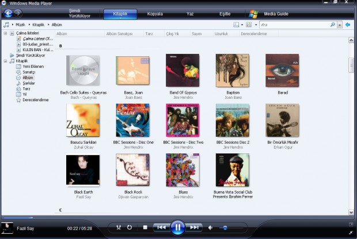This screenshot has height=239, width=357.
Task: Toggle shuffle mode
Action: [x=119, y=228]
